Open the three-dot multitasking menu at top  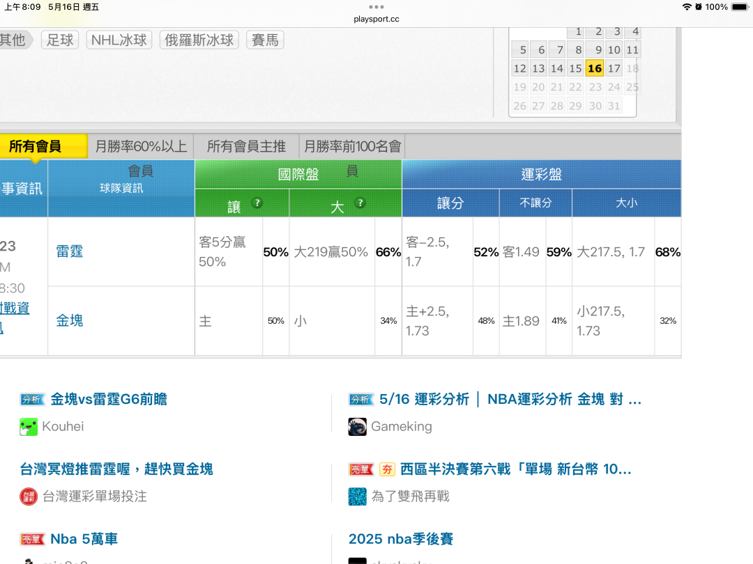(x=376, y=7)
